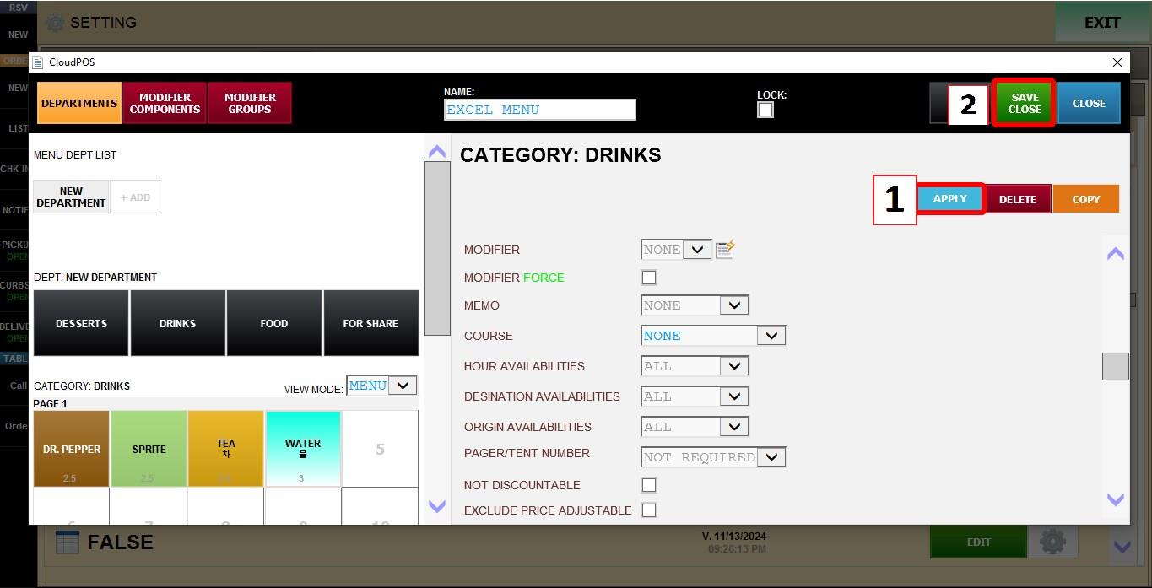The height and width of the screenshot is (588, 1152).
Task: Click the RSV label in sidebar
Action: pyautogui.click(x=17, y=8)
